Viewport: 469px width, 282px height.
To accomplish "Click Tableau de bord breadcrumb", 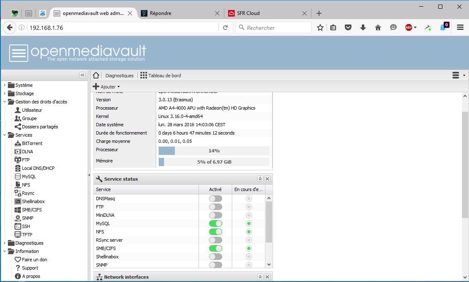I will click(161, 75).
